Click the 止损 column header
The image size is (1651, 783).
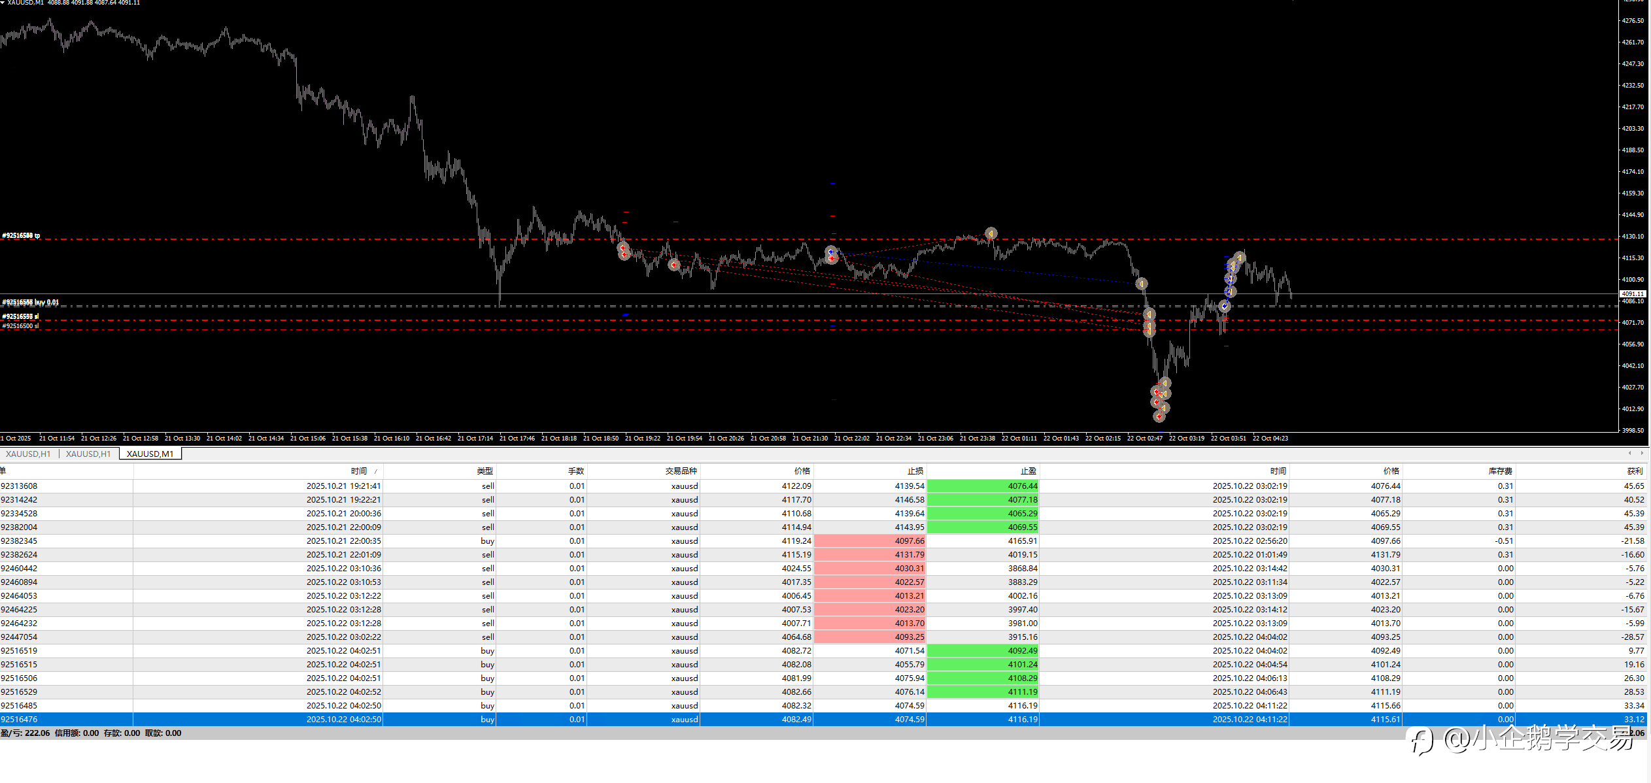click(x=915, y=471)
